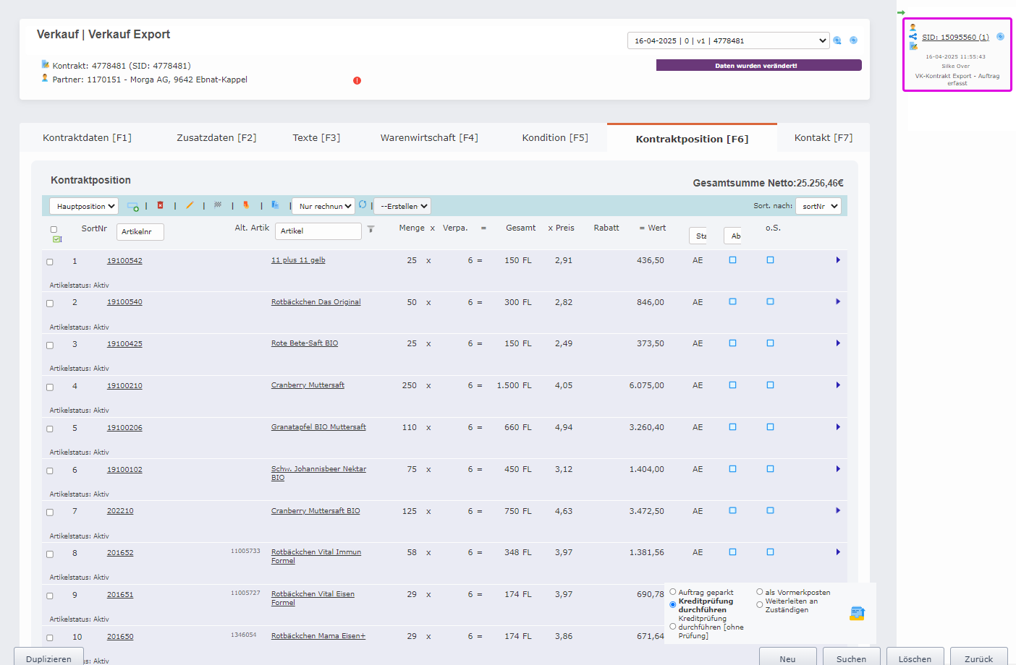Switch to the Kondition [F5] tab

555,138
